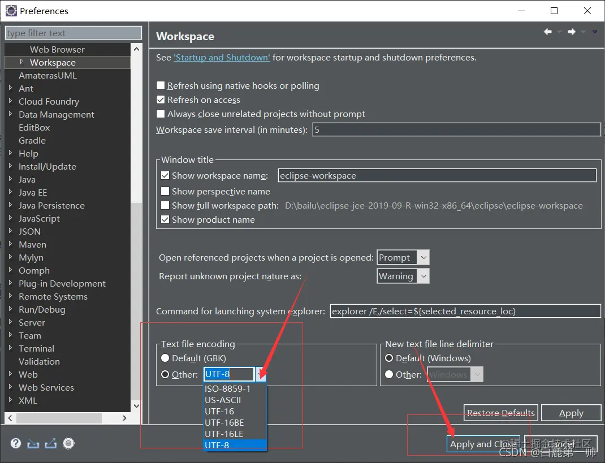Expand the Run/Debug tree node

coord(10,309)
